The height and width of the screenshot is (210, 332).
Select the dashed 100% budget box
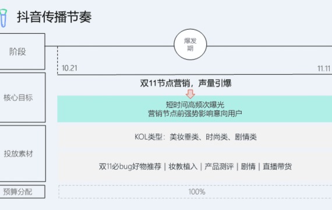(x=195, y=192)
